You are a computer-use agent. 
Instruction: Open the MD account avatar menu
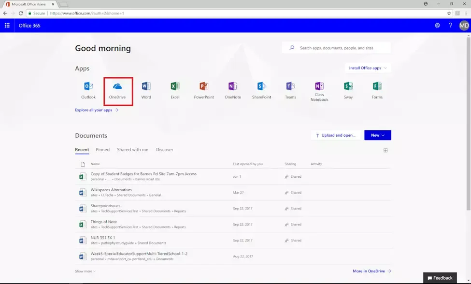pos(464,26)
